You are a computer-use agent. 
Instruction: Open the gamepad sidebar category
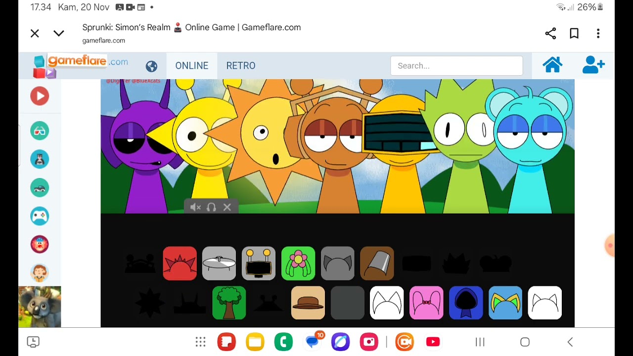point(40,216)
